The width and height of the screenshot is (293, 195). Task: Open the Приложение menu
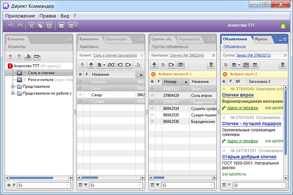[20, 16]
